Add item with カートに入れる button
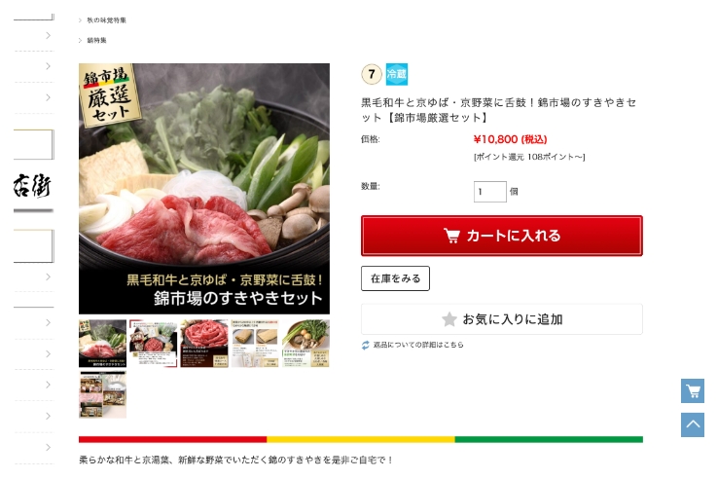 502,236
